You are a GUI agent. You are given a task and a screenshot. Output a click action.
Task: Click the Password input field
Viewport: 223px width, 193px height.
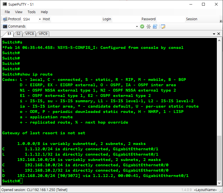(x=170, y=19)
